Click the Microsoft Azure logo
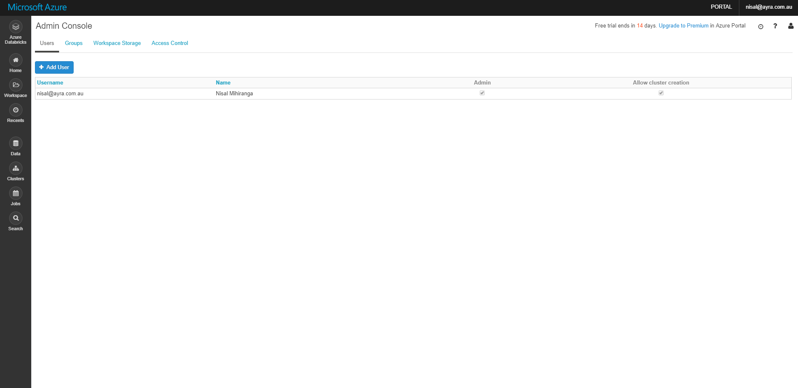Viewport: 798px width, 388px height. [x=37, y=7]
